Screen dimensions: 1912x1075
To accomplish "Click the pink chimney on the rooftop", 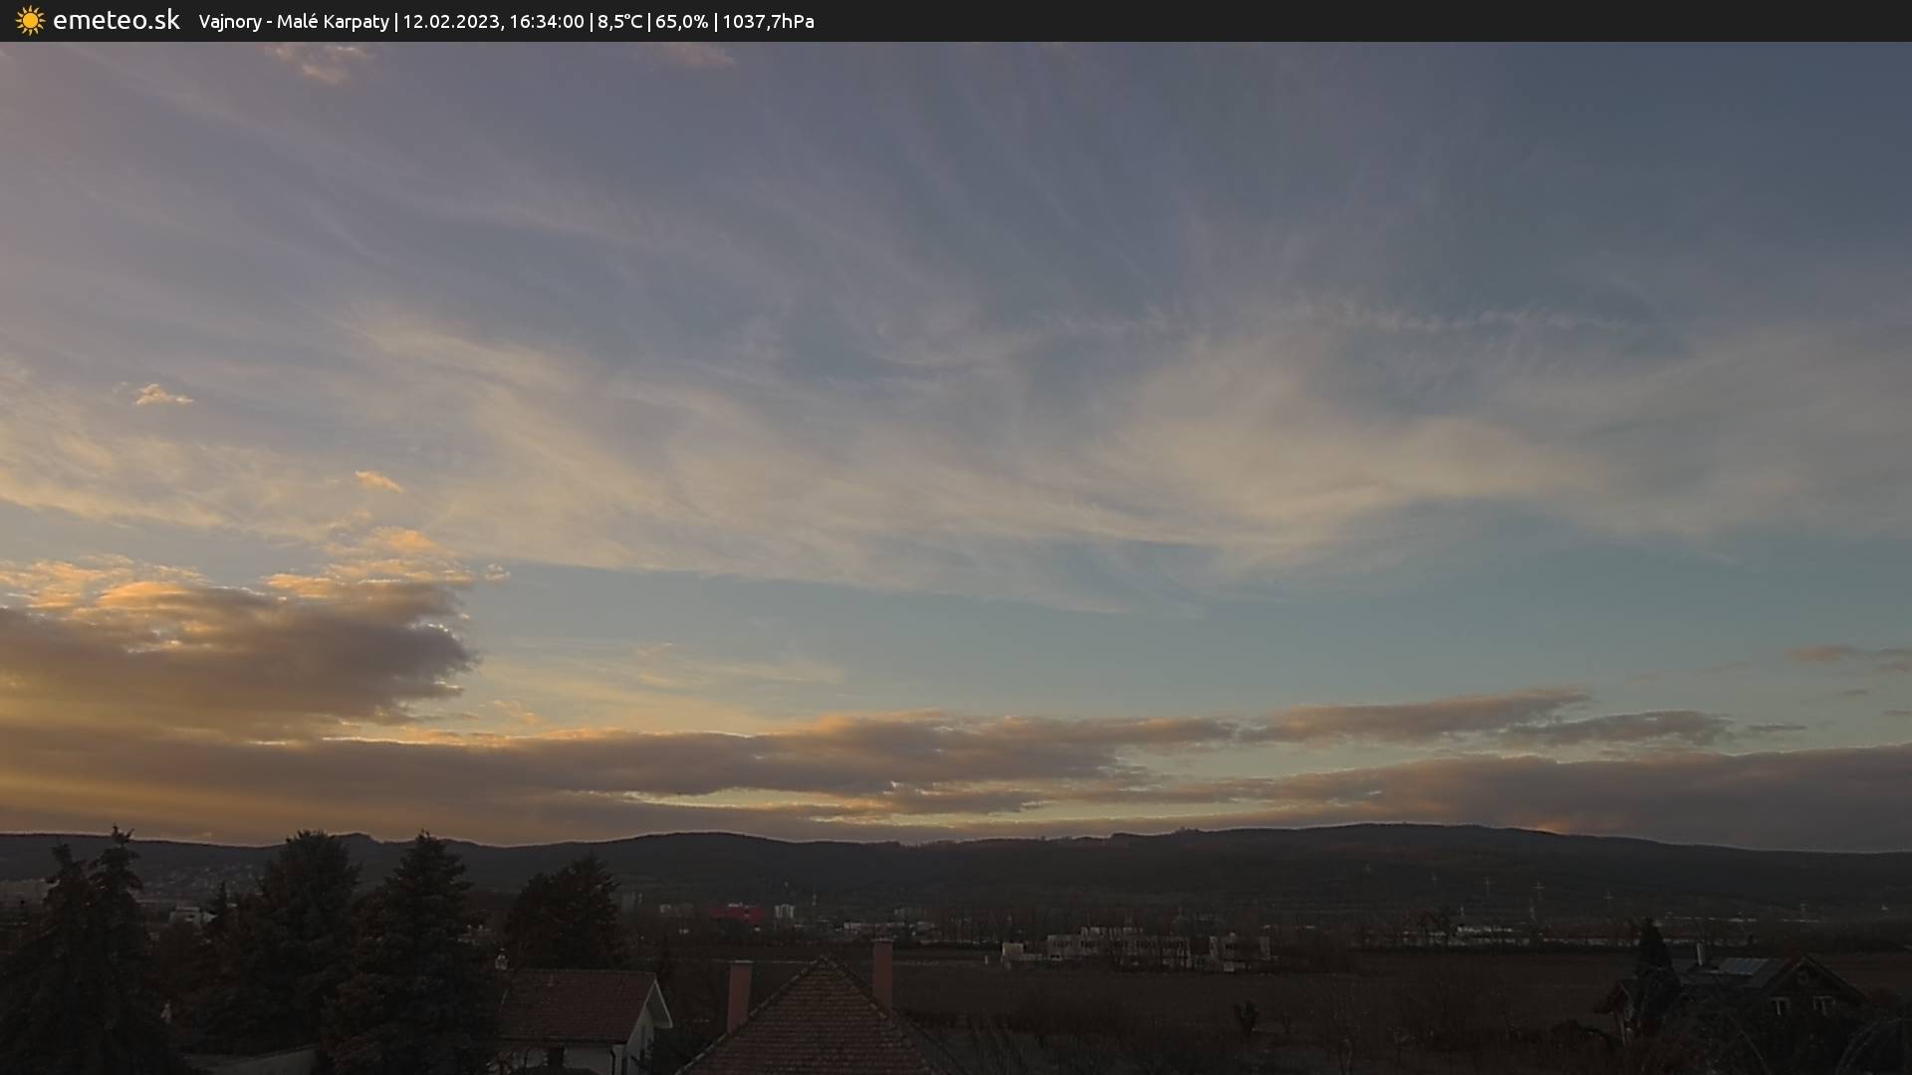I will (x=739, y=993).
